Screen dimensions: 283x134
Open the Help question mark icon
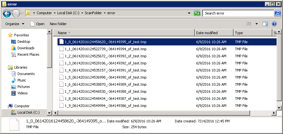click(x=274, y=24)
